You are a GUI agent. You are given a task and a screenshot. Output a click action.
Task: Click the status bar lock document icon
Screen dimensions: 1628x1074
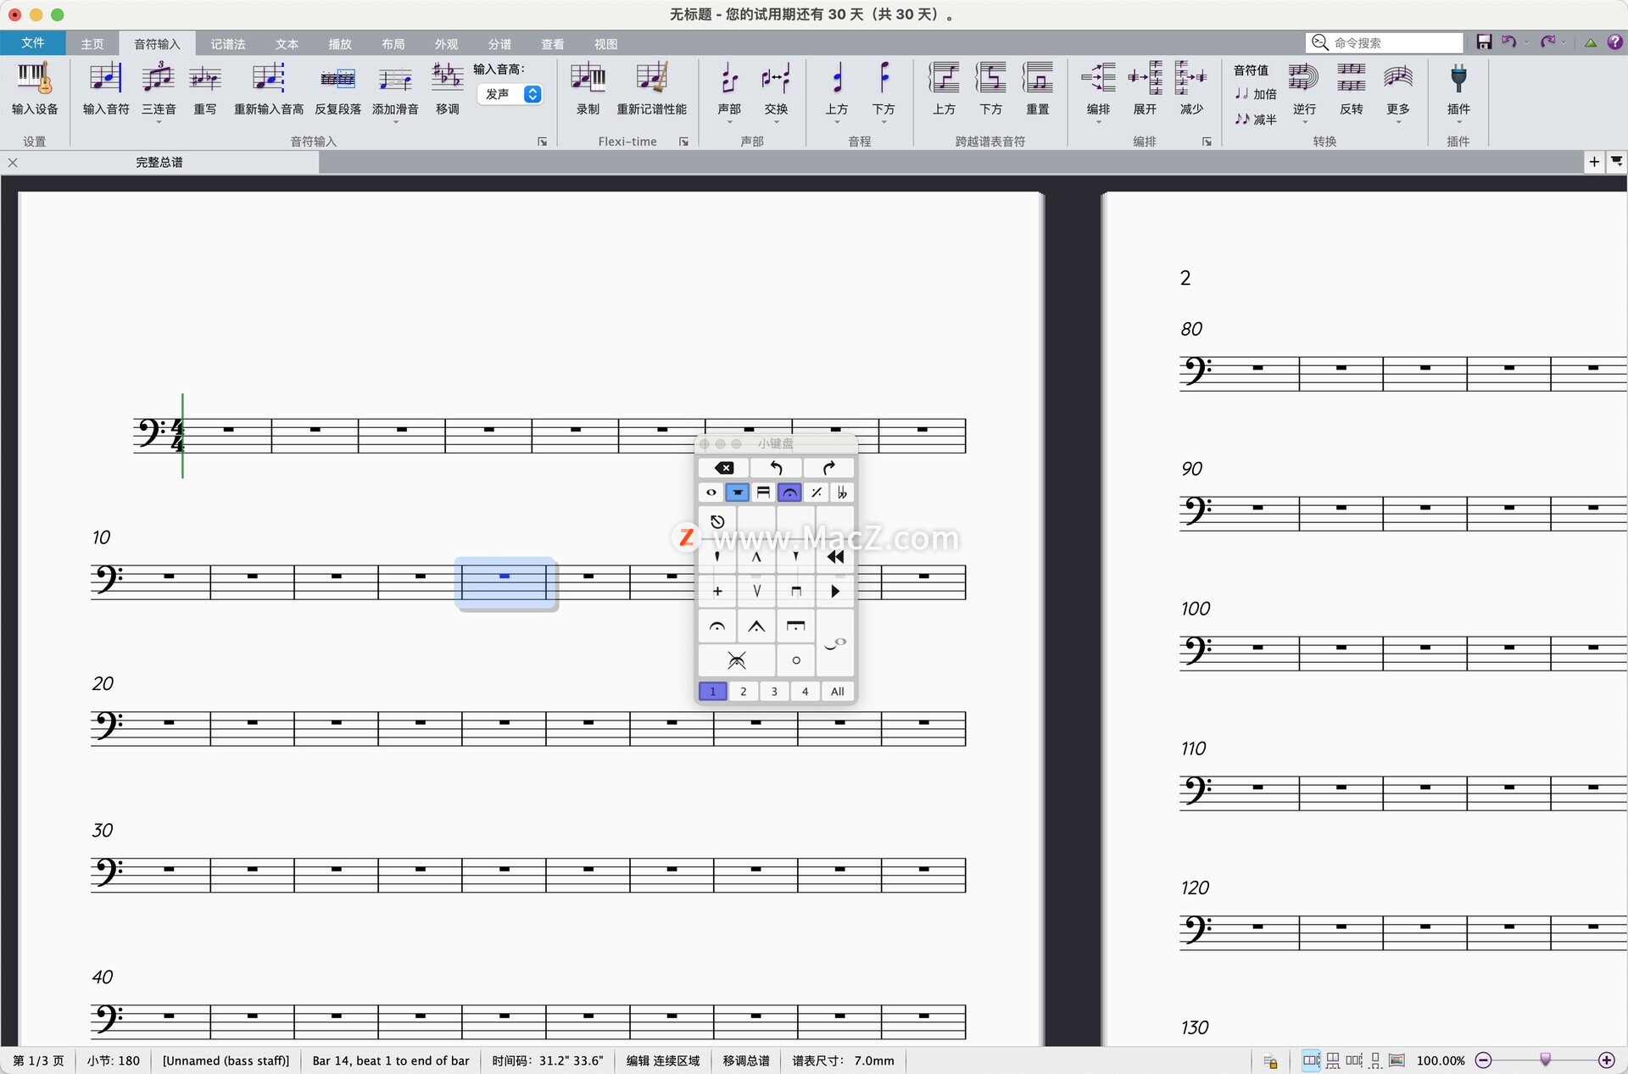[x=1270, y=1061]
